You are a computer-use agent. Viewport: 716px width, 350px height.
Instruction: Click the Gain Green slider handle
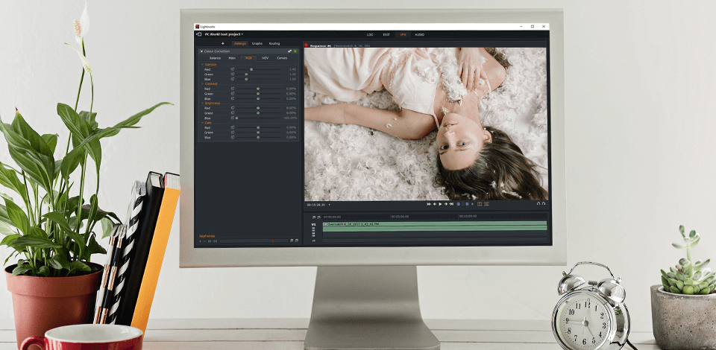[x=258, y=133]
